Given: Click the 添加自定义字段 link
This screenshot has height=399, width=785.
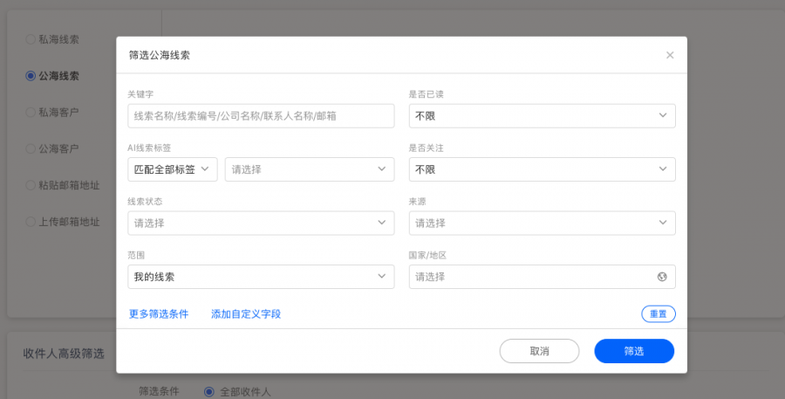Looking at the screenshot, I should (246, 313).
